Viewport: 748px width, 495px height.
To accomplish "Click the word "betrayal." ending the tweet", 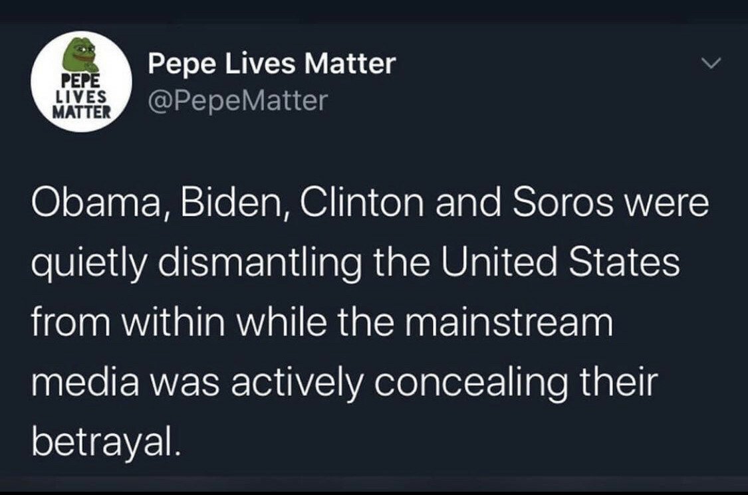I will (x=105, y=441).
